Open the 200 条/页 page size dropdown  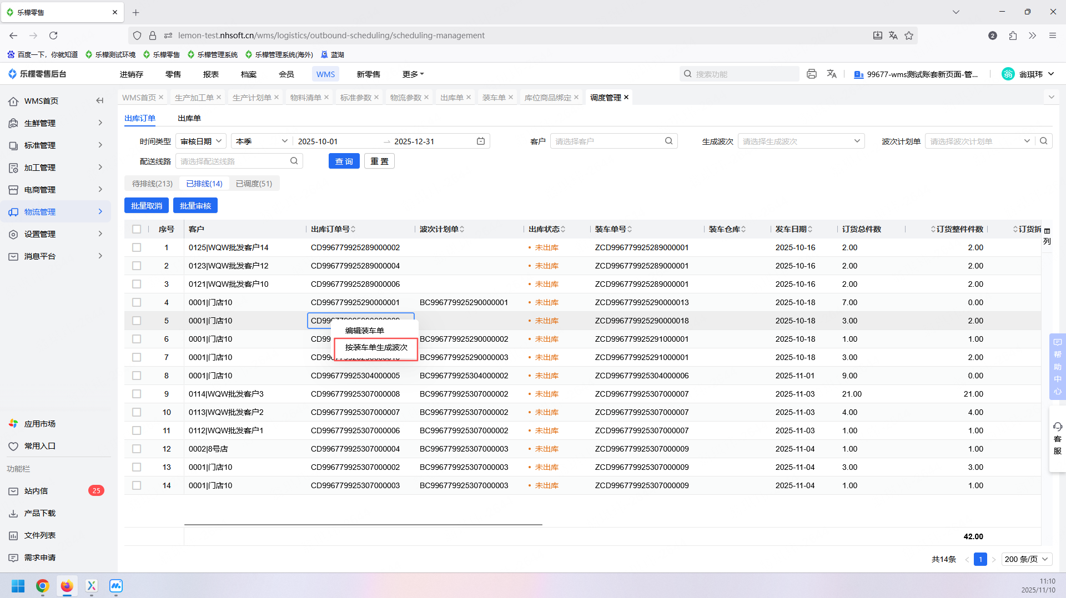point(1026,559)
